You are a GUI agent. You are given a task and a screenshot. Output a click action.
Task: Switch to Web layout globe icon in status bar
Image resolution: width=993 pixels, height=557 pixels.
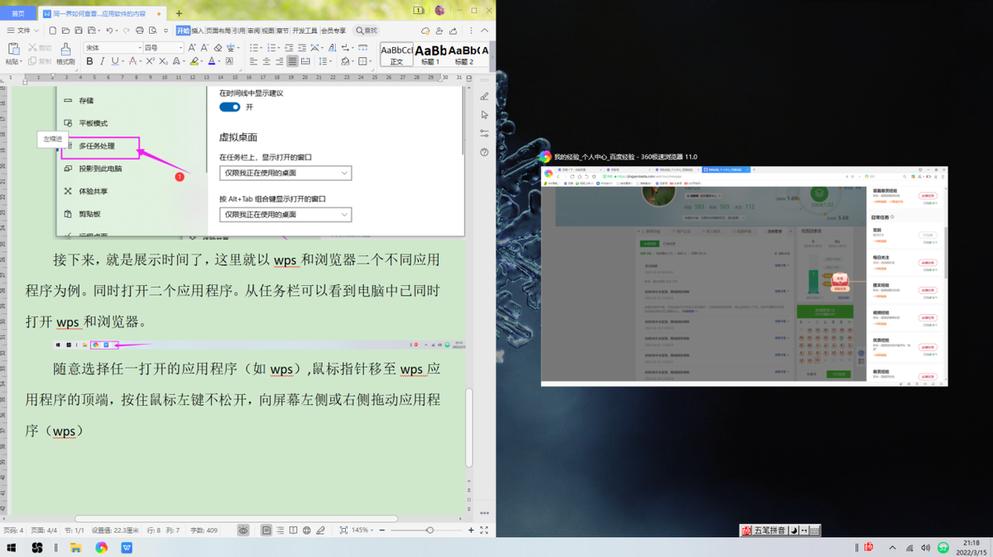(306, 530)
